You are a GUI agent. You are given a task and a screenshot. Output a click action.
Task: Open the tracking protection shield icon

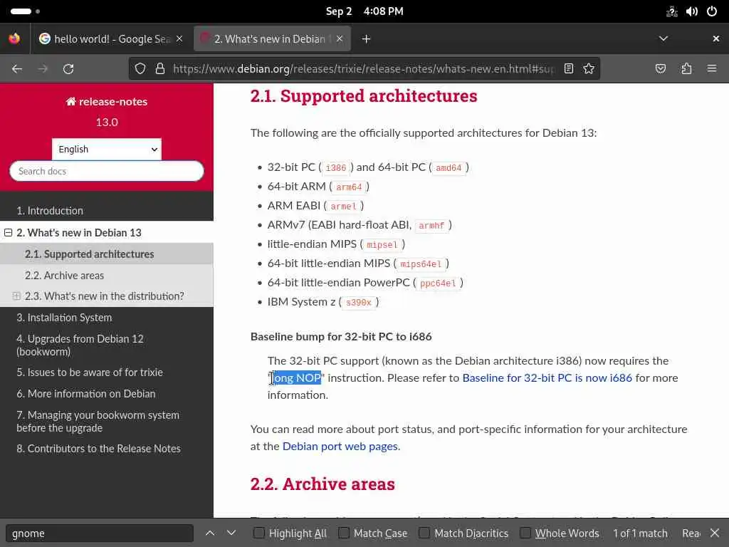point(140,69)
